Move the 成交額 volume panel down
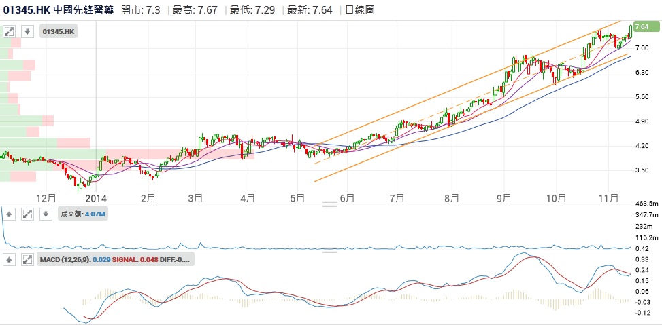 point(46,214)
